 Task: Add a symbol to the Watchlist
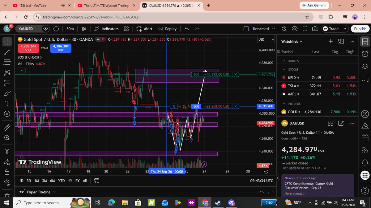(x=330, y=41)
